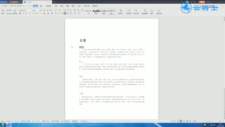This screenshot has height=127, width=225.
Task: Click the Print Preview icon
Action: [x=21, y=6]
